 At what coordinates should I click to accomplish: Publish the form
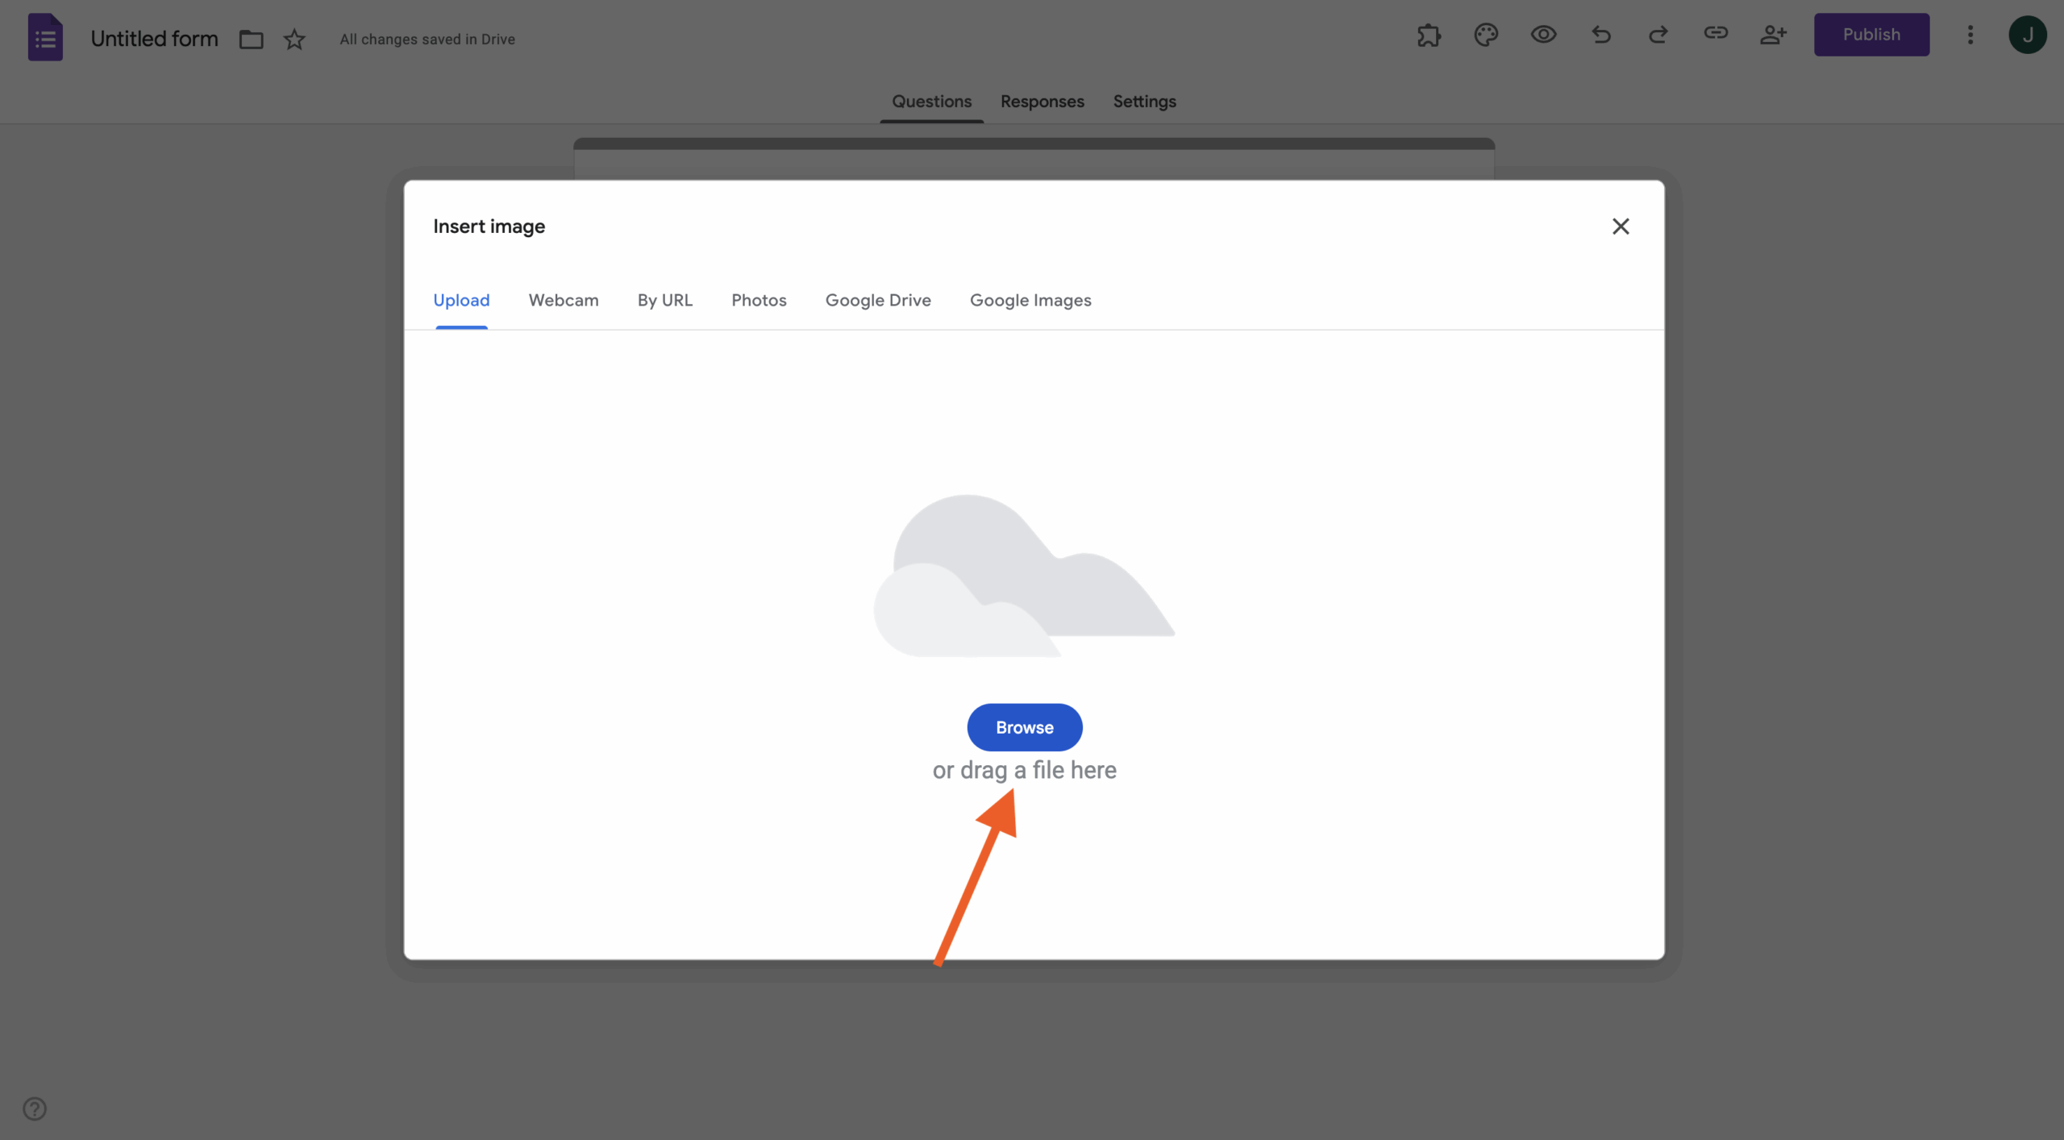[1870, 35]
